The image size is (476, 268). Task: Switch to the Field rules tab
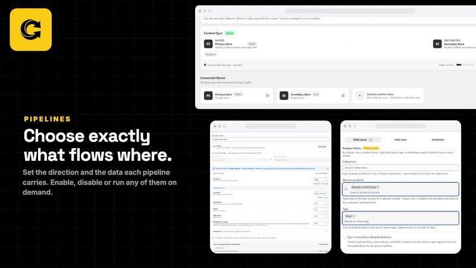click(400, 140)
